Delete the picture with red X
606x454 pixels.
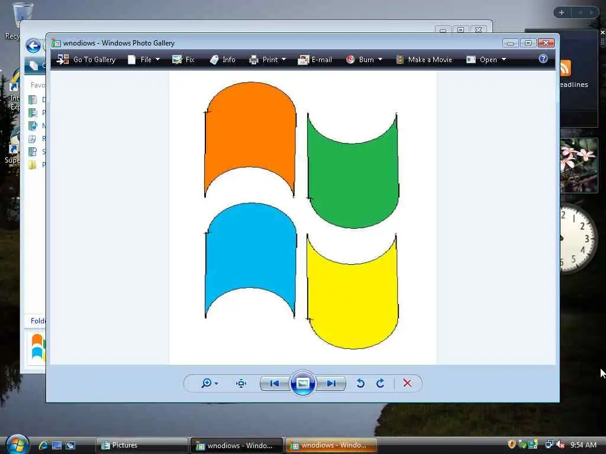pos(407,383)
